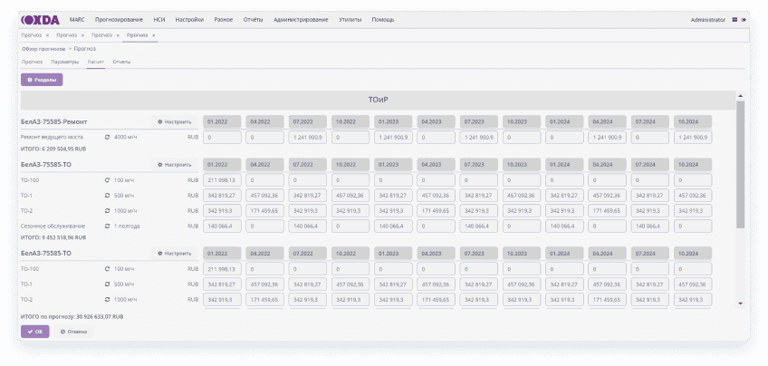Click 01.2023 header in БелАЗ-75585-Ремонт section
The width and height of the screenshot is (768, 366).
click(393, 122)
